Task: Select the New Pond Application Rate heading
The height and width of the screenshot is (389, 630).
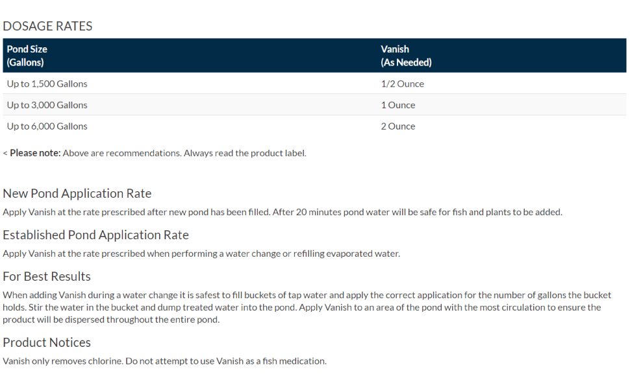Action: point(77,194)
